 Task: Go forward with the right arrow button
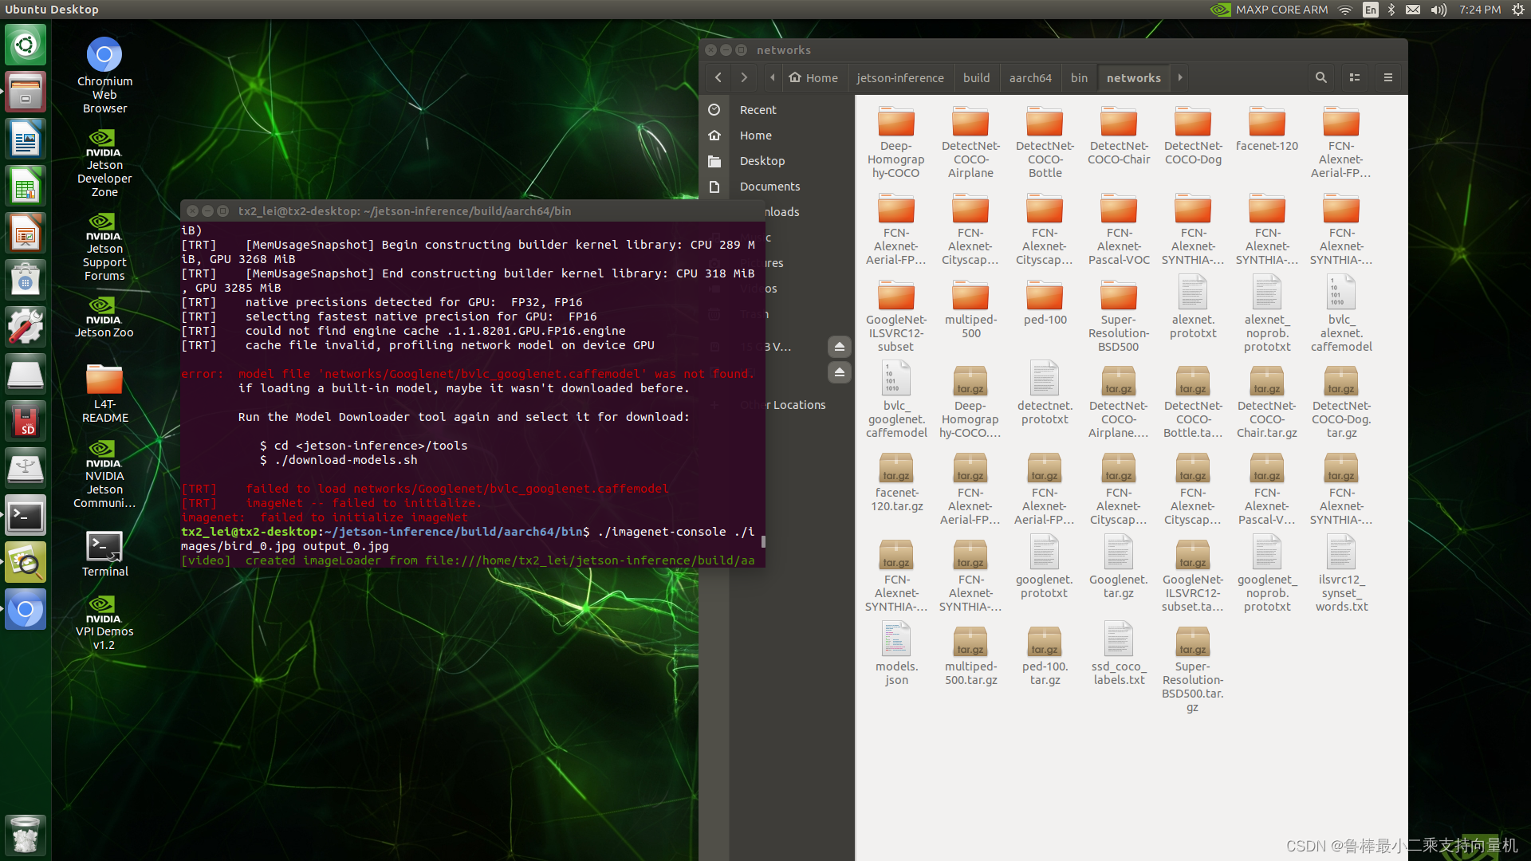[x=744, y=77]
